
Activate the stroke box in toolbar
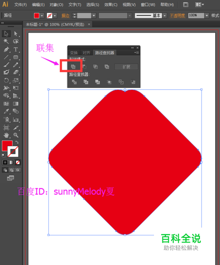coord(13,151)
